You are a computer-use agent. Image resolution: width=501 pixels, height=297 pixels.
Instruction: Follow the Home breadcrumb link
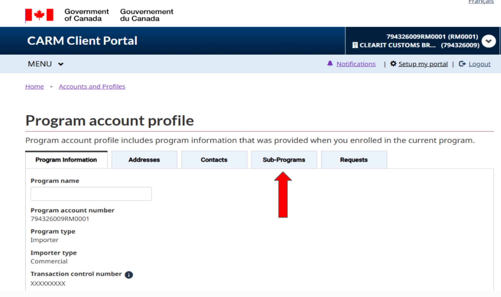pyautogui.click(x=34, y=86)
